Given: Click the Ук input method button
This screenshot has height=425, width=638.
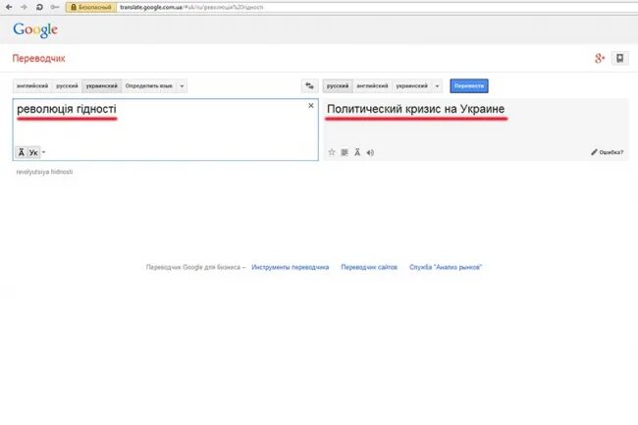Looking at the screenshot, I should (x=33, y=152).
